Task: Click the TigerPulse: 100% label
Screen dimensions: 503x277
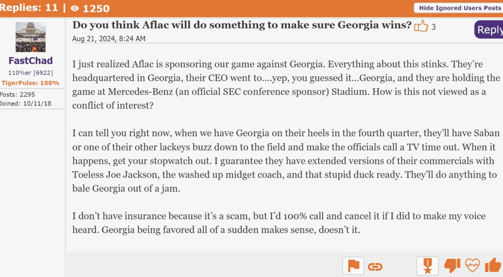Action: (30, 83)
